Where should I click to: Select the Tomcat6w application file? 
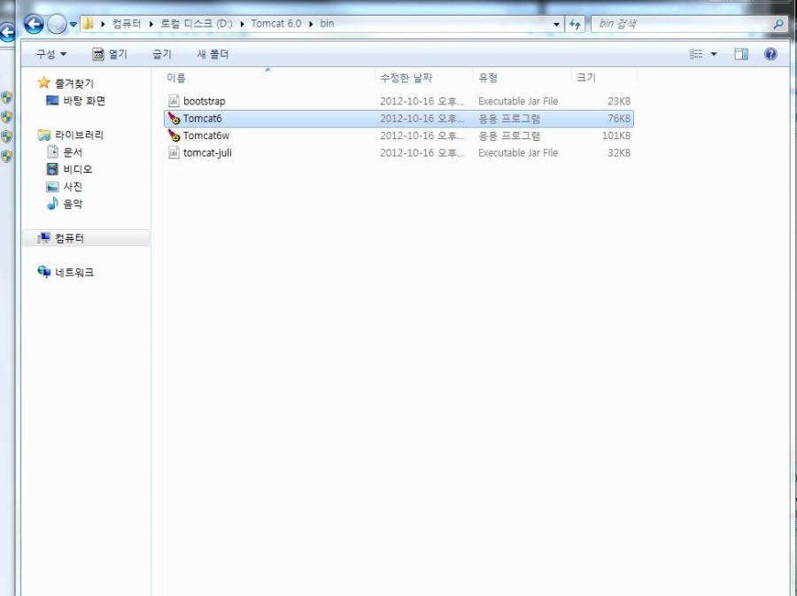pos(206,135)
